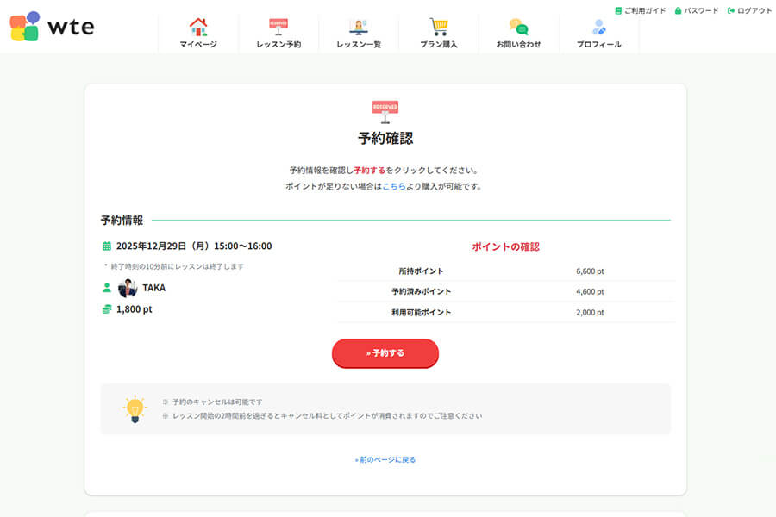This screenshot has width=776, height=517.
Task: Click the green ご利用ガイド book icon
Action: pos(617,11)
